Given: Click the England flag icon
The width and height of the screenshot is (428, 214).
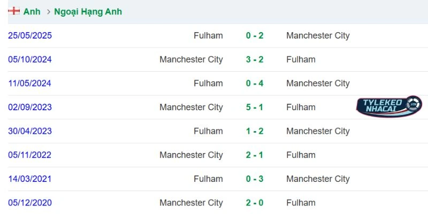Looking at the screenshot, I should [14, 11].
